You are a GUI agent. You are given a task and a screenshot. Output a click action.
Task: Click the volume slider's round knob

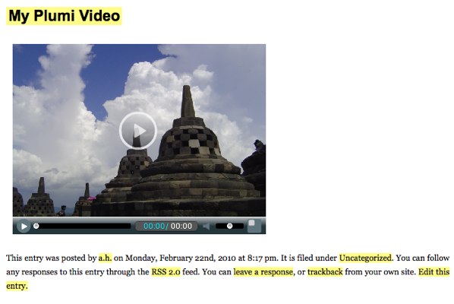tap(229, 226)
